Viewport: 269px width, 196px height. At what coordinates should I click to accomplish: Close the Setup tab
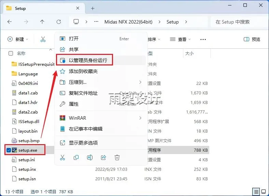click(77, 8)
